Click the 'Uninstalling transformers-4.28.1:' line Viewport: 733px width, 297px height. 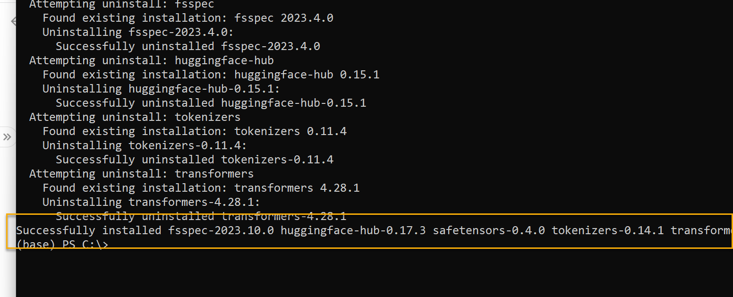(x=152, y=202)
